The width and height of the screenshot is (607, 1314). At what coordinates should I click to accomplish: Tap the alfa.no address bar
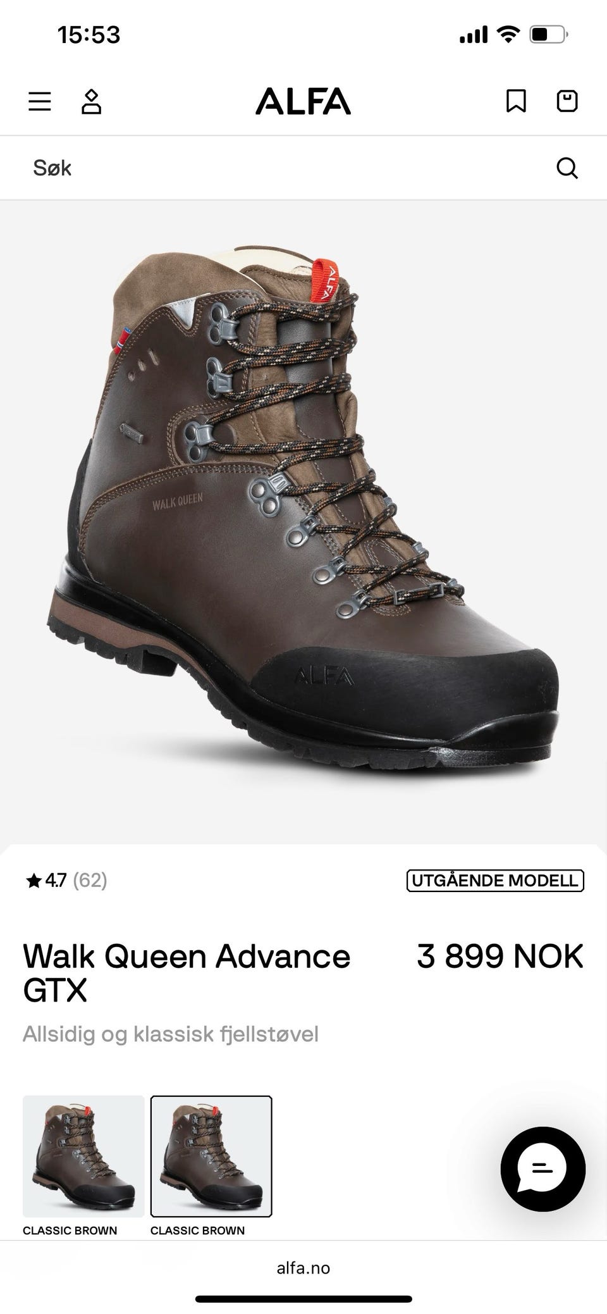pos(303,1268)
